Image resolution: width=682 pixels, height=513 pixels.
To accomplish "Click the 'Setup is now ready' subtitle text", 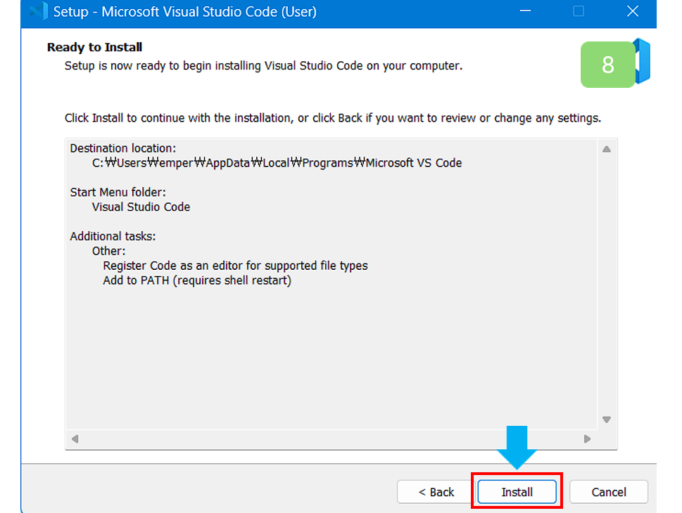I will click(x=263, y=66).
